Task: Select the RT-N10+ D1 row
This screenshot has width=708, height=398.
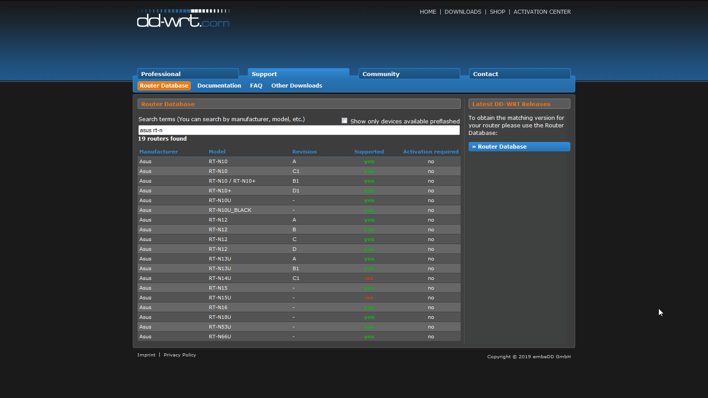Action: 299,191
